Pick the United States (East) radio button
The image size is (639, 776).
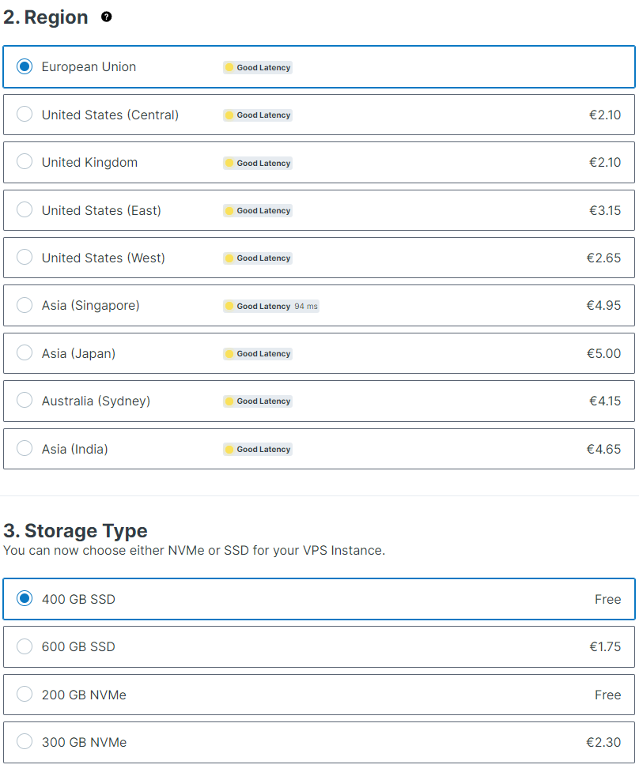tap(25, 210)
